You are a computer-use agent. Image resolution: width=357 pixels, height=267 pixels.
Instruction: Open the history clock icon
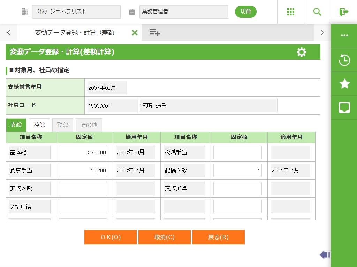(x=344, y=60)
